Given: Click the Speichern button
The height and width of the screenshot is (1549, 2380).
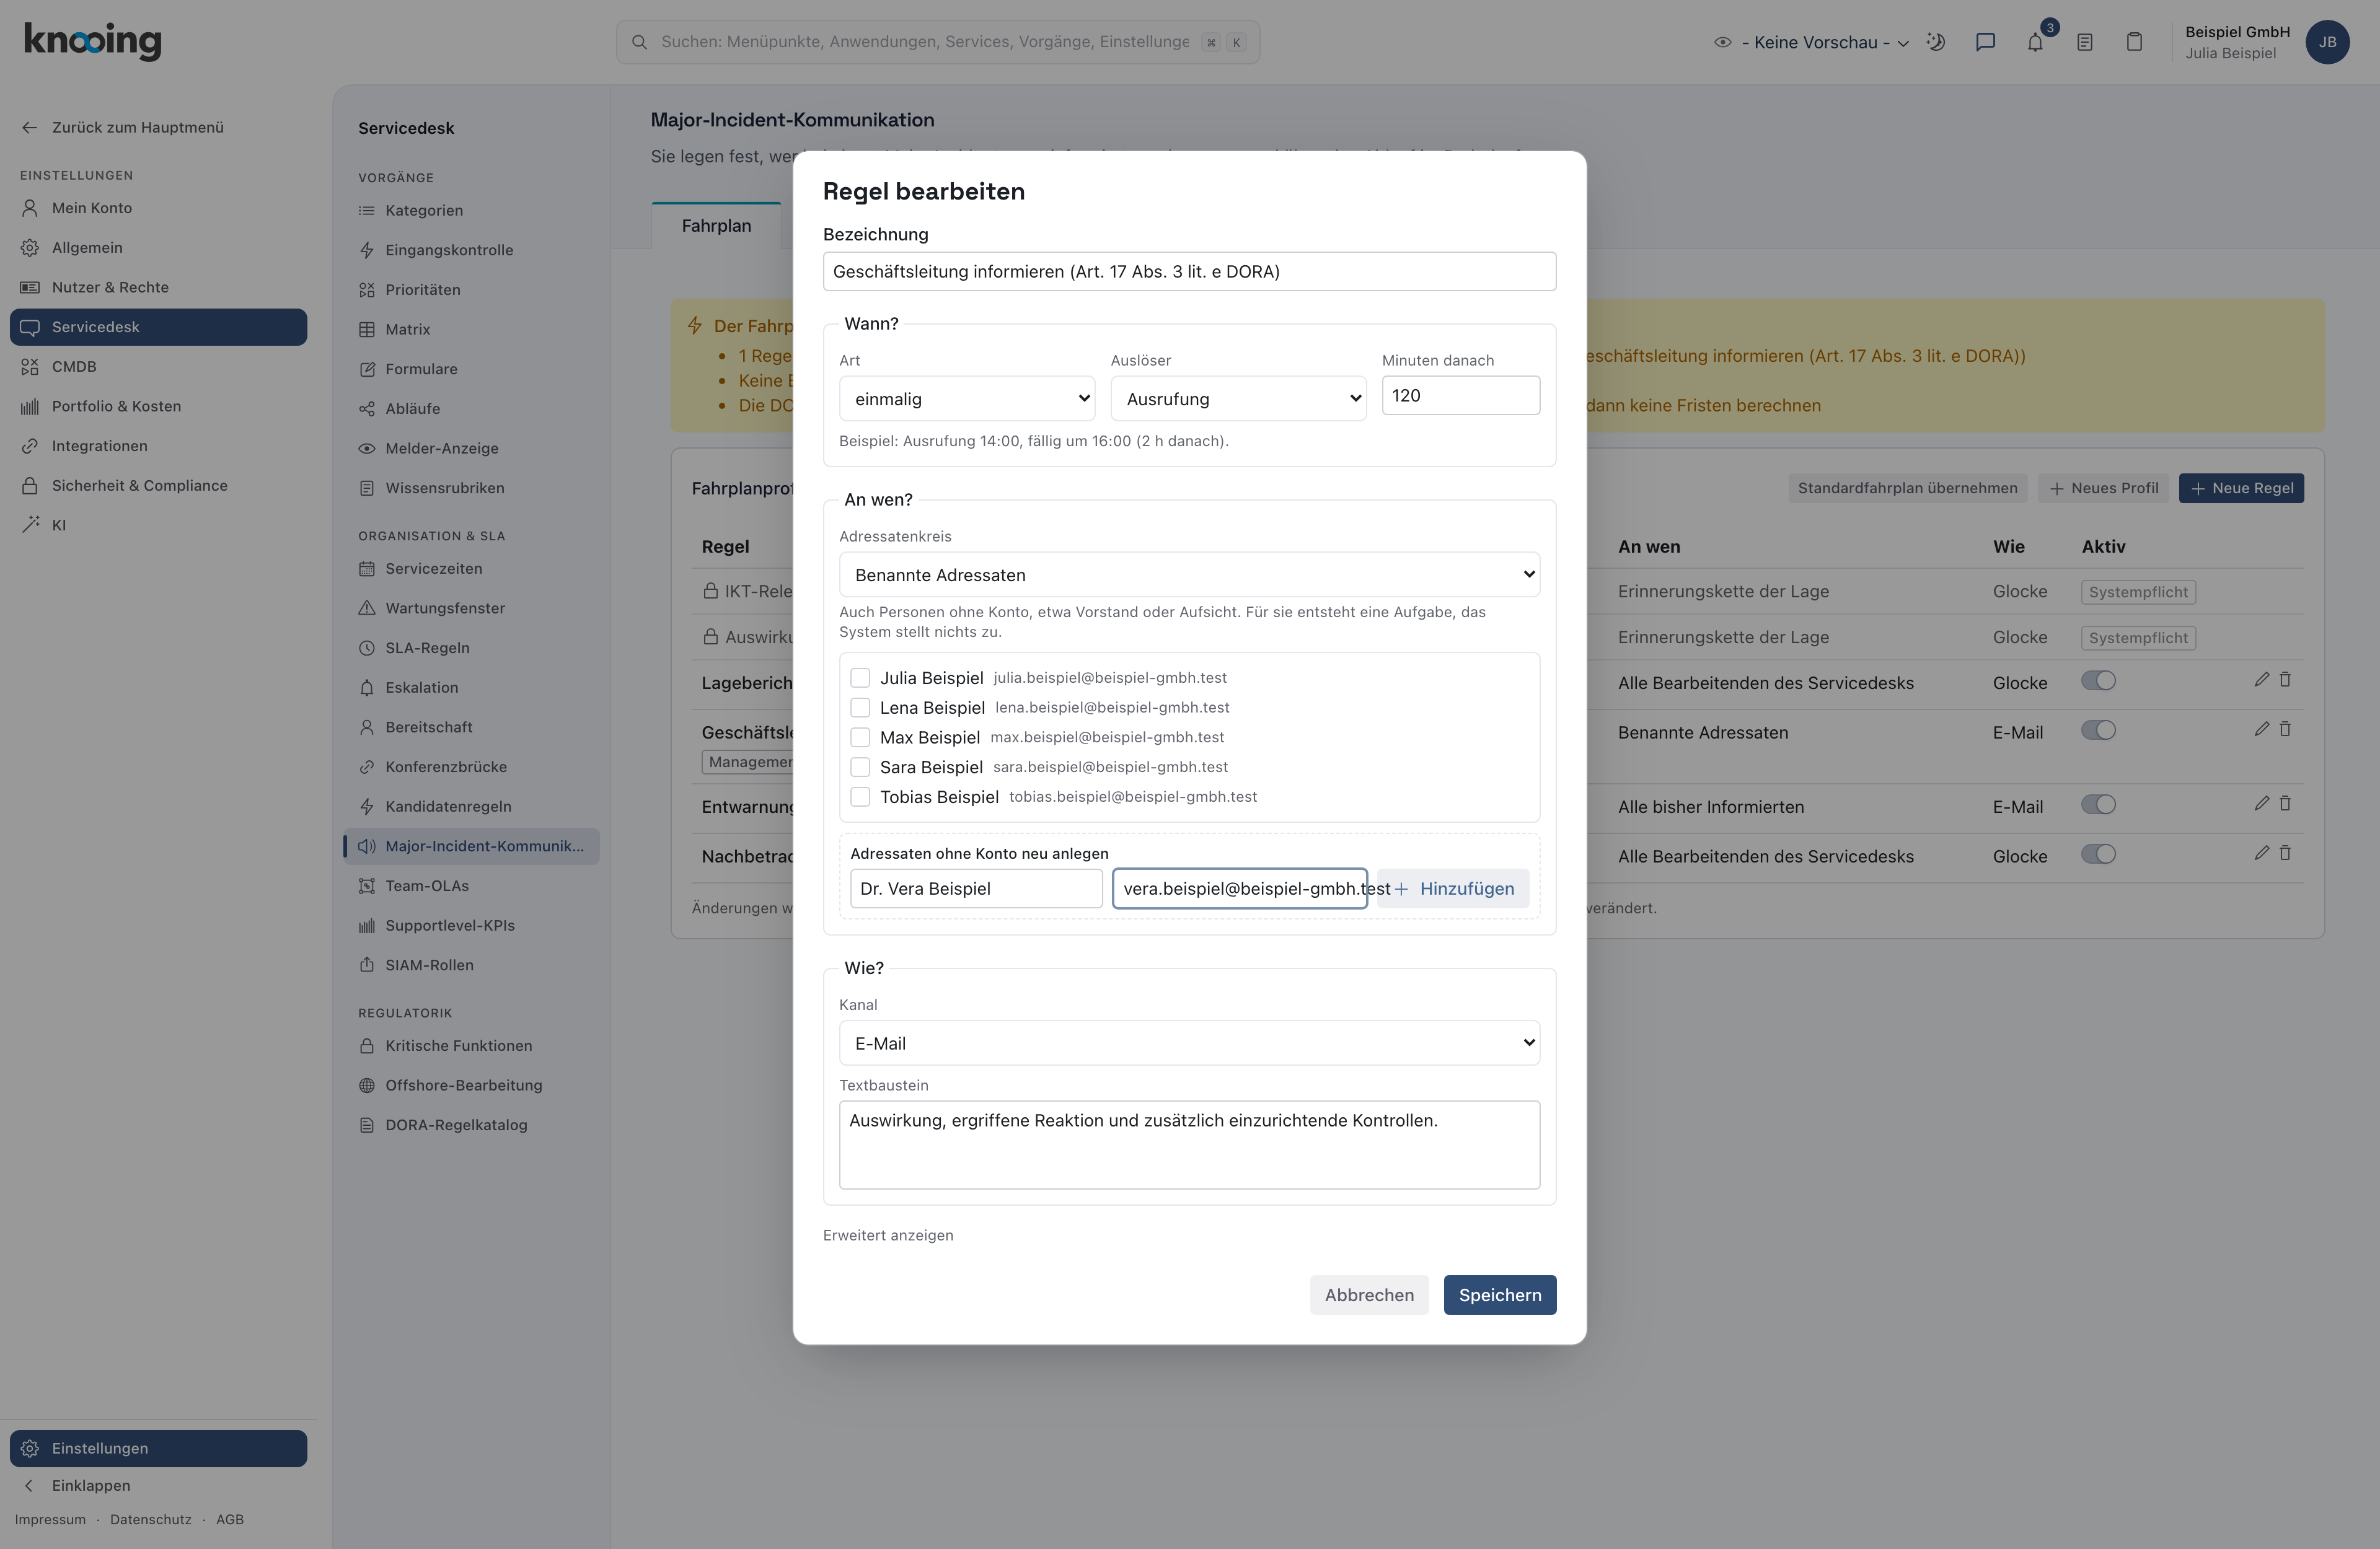Looking at the screenshot, I should tap(1499, 1295).
